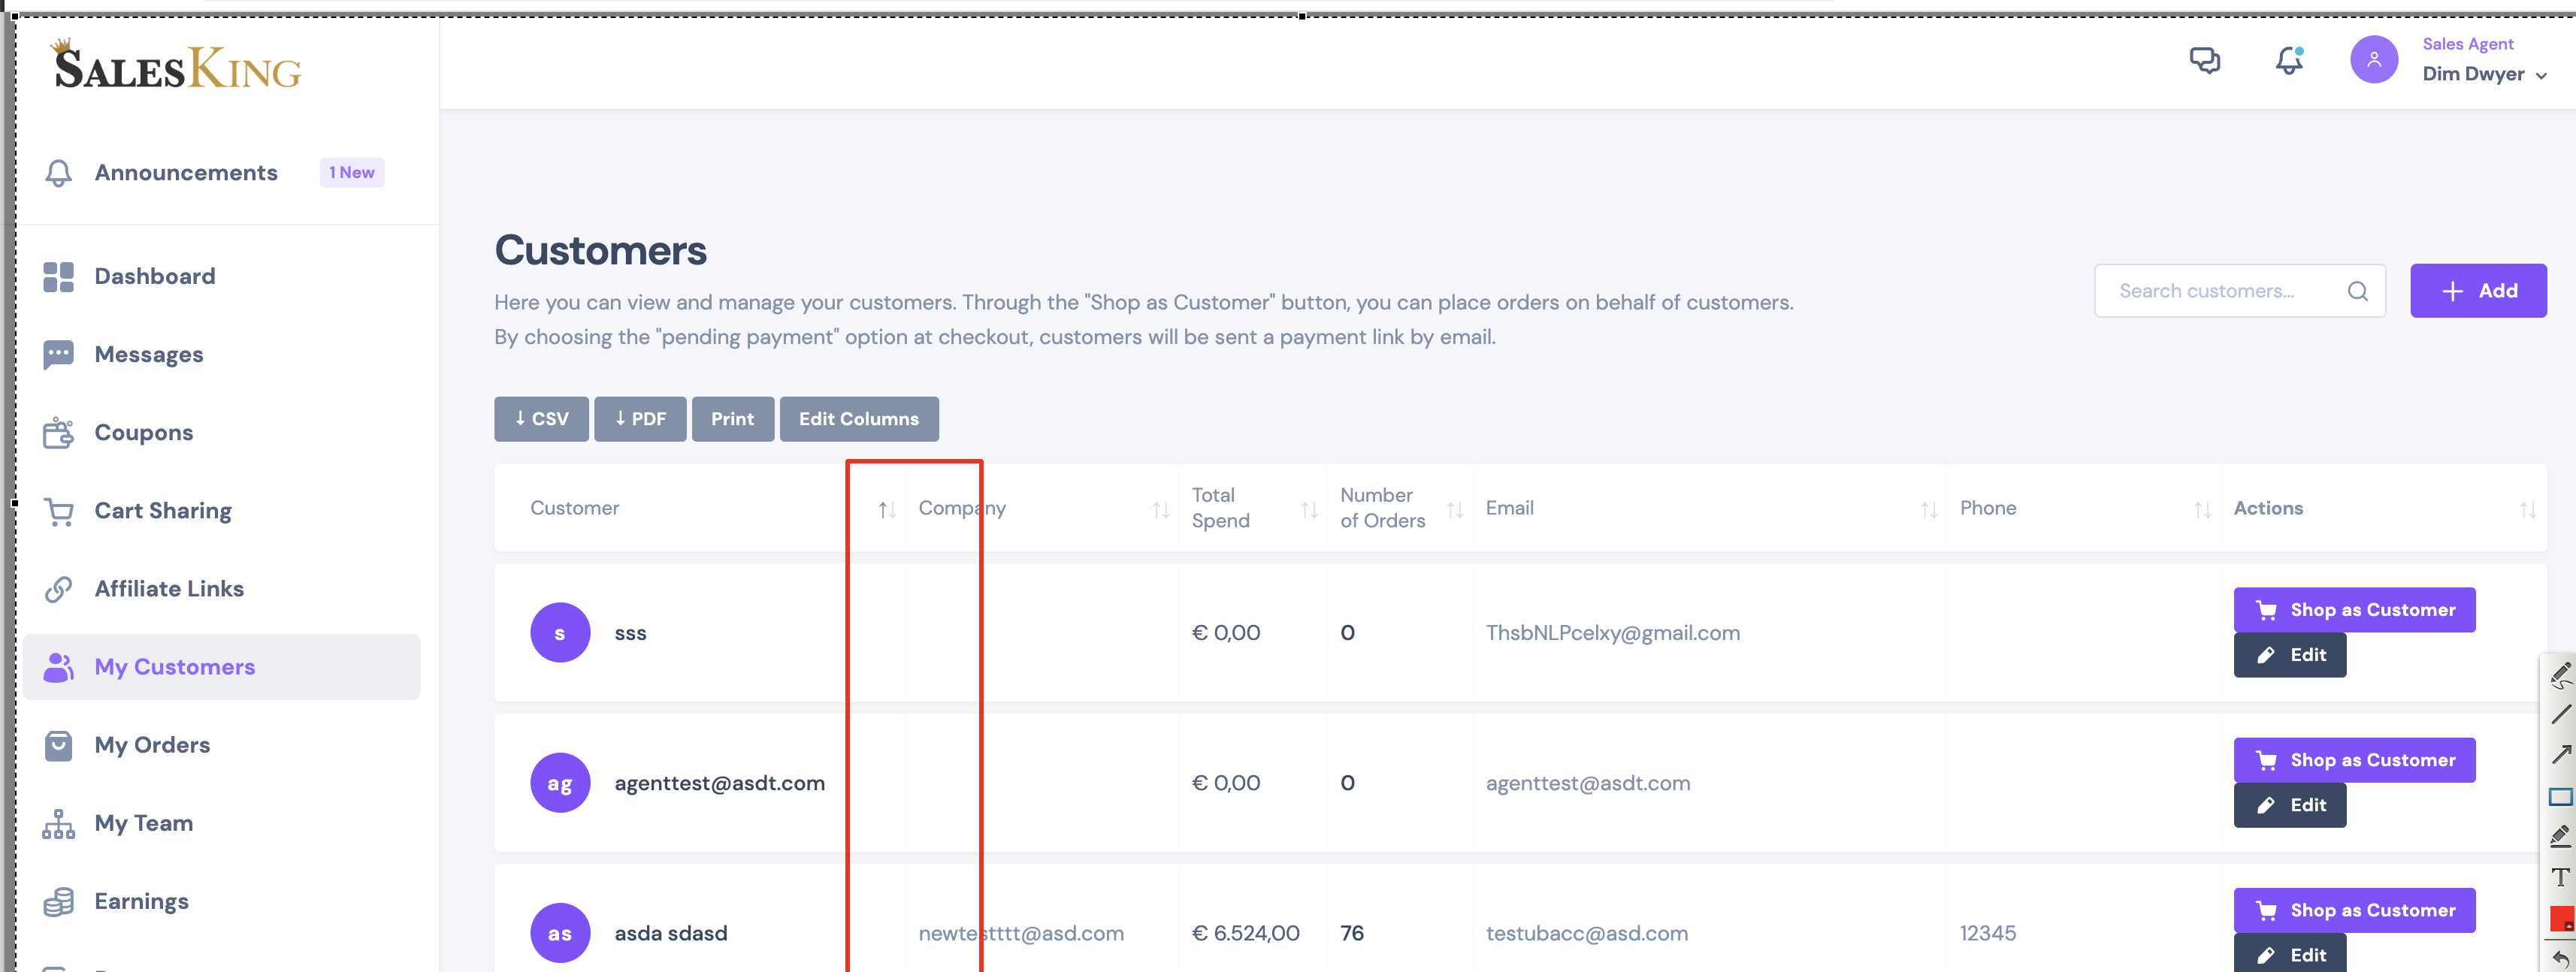
Task: Sort table by Phone column arrows
Action: pos(2202,510)
